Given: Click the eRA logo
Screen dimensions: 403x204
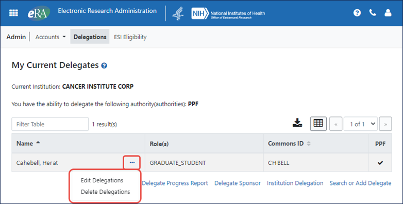Looking at the screenshot, I should [x=39, y=13].
